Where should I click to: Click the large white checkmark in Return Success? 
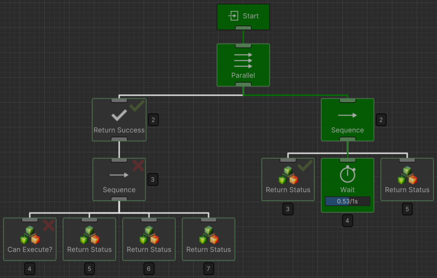coord(119,115)
